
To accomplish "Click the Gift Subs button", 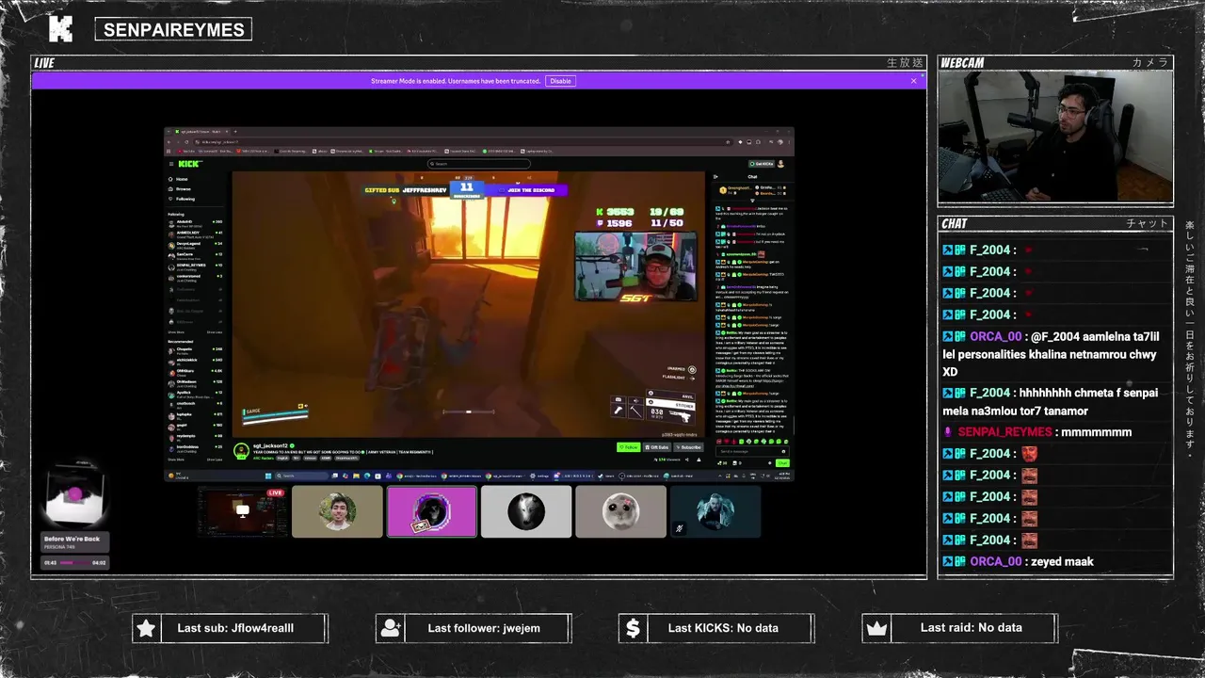I will click(x=657, y=447).
